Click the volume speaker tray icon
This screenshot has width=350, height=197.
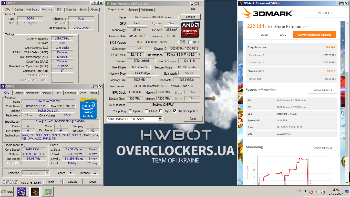[323, 192]
